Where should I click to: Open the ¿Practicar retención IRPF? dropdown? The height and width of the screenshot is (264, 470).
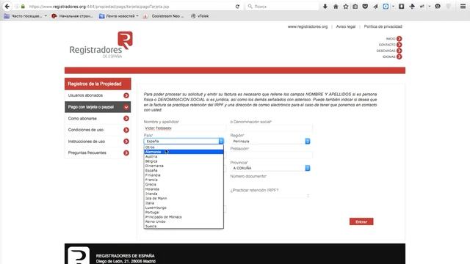(270, 196)
